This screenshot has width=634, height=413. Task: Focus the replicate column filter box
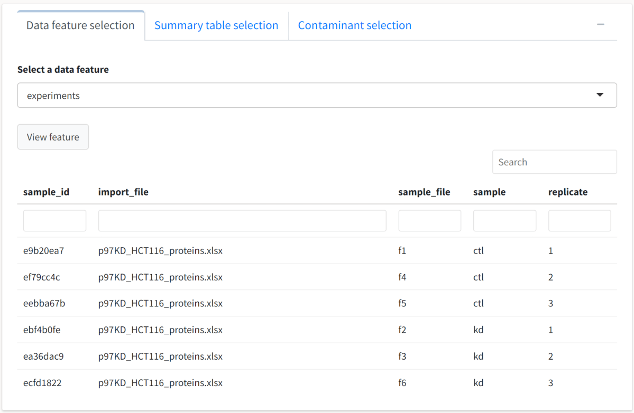click(x=580, y=221)
